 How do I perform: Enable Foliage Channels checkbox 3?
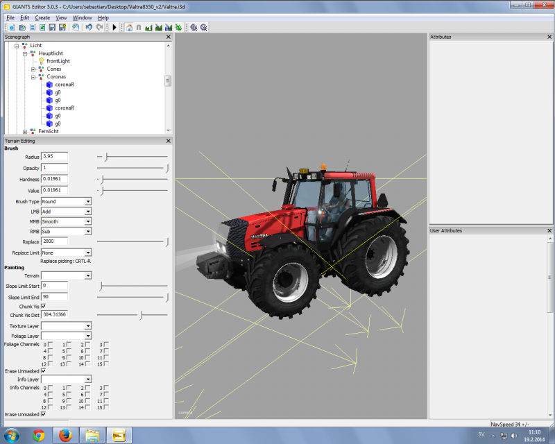(x=106, y=345)
